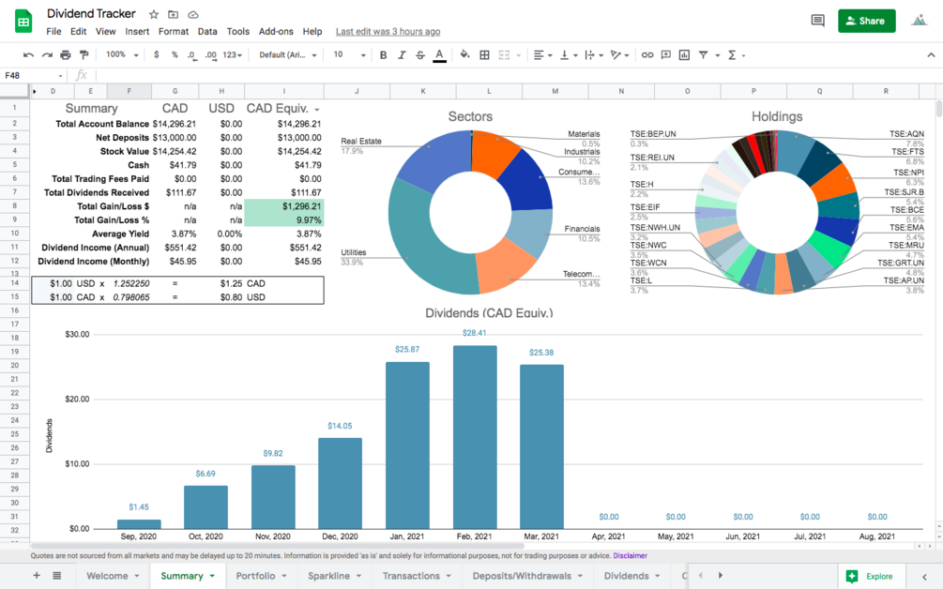Viewport: 943px width, 589px height.
Task: Open the text color picker
Action: pyautogui.click(x=440, y=55)
